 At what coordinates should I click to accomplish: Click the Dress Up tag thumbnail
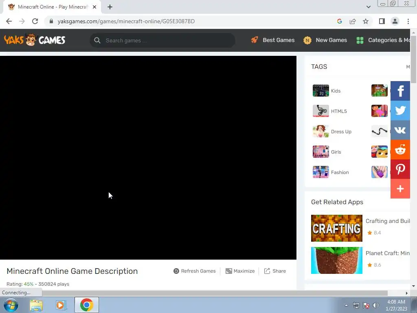(x=321, y=131)
